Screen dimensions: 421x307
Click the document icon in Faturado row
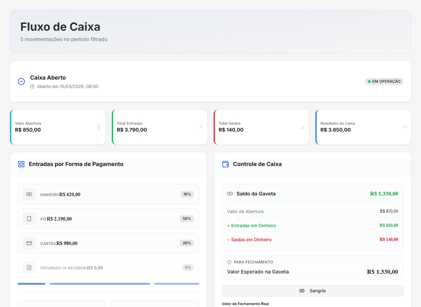pos(29,268)
